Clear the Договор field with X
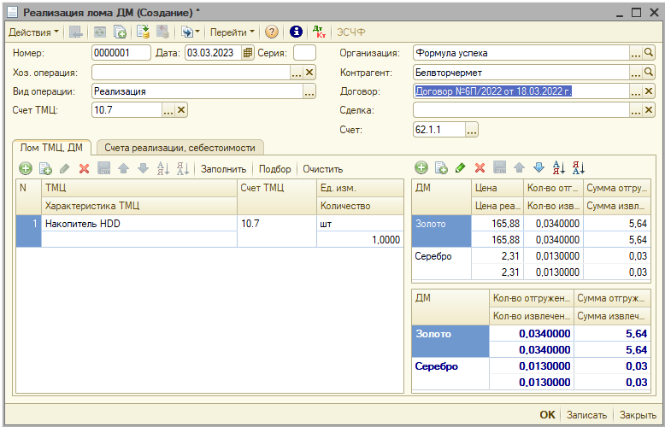 (649, 91)
